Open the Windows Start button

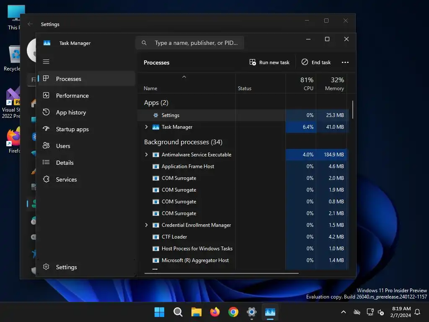click(159, 312)
